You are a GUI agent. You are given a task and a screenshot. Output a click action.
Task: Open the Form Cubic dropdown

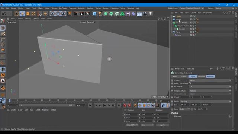(x=184, y=109)
